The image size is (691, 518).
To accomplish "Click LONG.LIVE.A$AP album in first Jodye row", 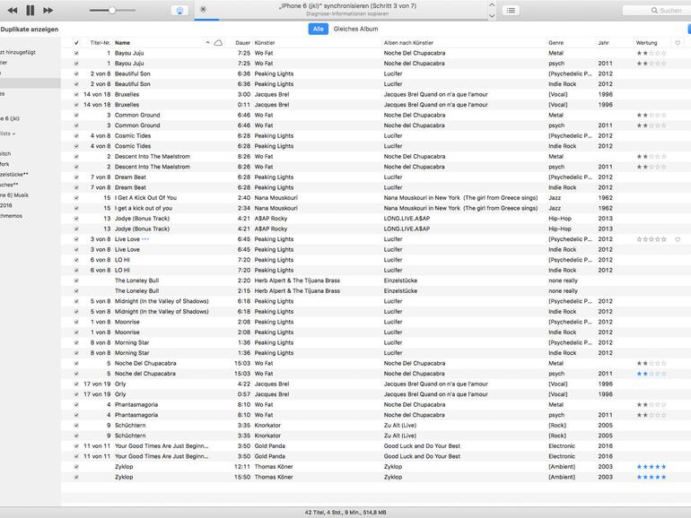I will (407, 219).
